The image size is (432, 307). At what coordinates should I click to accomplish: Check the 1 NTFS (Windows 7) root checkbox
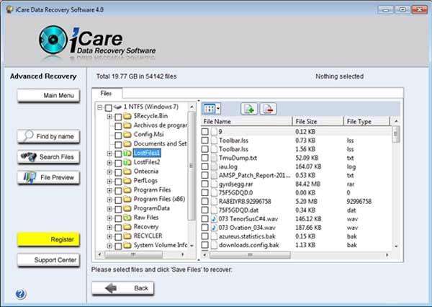[x=108, y=107]
